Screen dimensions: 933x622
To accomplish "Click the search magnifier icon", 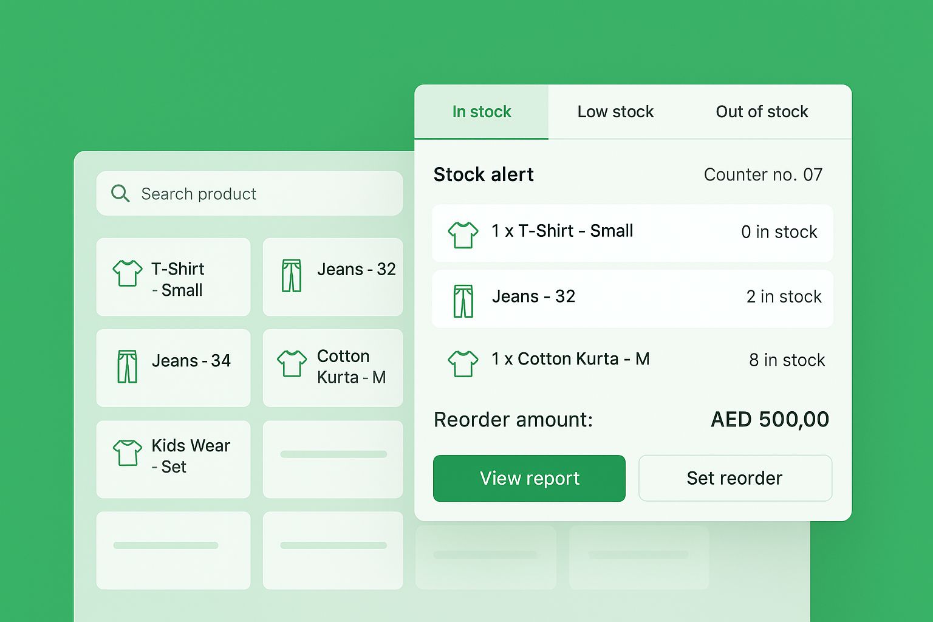I will [120, 193].
